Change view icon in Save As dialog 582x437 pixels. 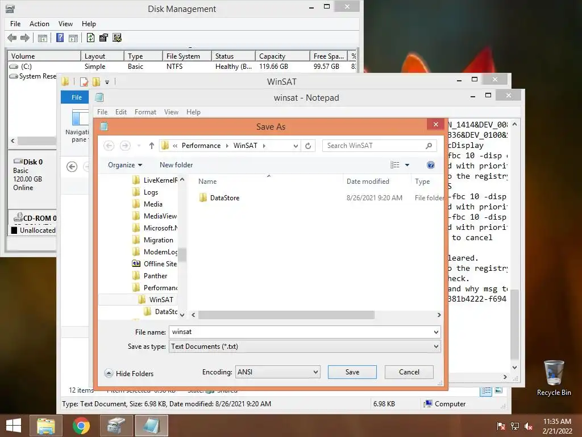(394, 165)
